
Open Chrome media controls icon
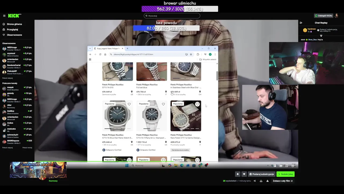coord(205,54)
